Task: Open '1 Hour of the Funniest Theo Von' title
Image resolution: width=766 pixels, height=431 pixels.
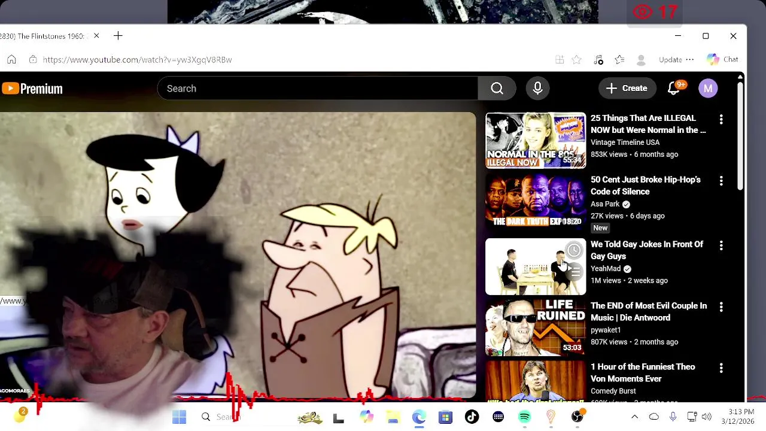Action: pos(643,372)
